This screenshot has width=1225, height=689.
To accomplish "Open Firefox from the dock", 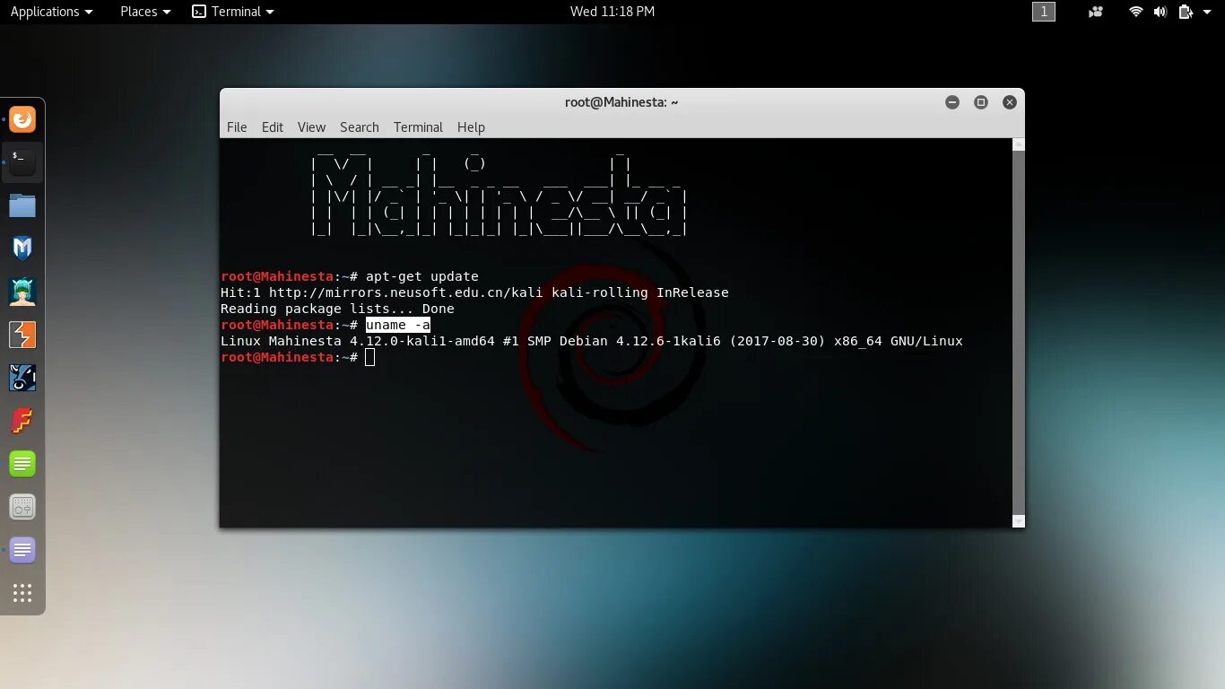I will click(22, 118).
